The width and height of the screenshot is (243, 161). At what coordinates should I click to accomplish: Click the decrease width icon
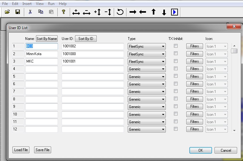[x=87, y=12]
